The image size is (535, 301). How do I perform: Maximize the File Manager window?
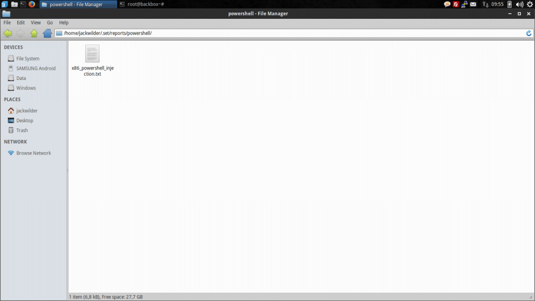(519, 14)
